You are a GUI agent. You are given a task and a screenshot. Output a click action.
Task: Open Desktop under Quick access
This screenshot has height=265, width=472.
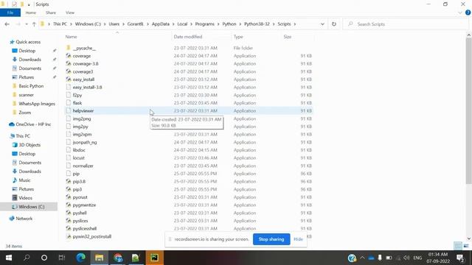27,51
